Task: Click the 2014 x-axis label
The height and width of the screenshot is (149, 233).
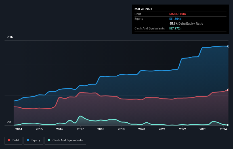Action: point(19,129)
